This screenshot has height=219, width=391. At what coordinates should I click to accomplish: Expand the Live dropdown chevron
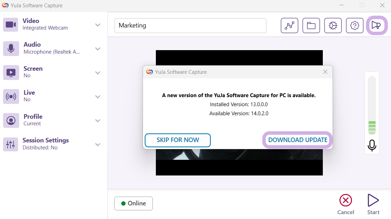click(x=98, y=97)
